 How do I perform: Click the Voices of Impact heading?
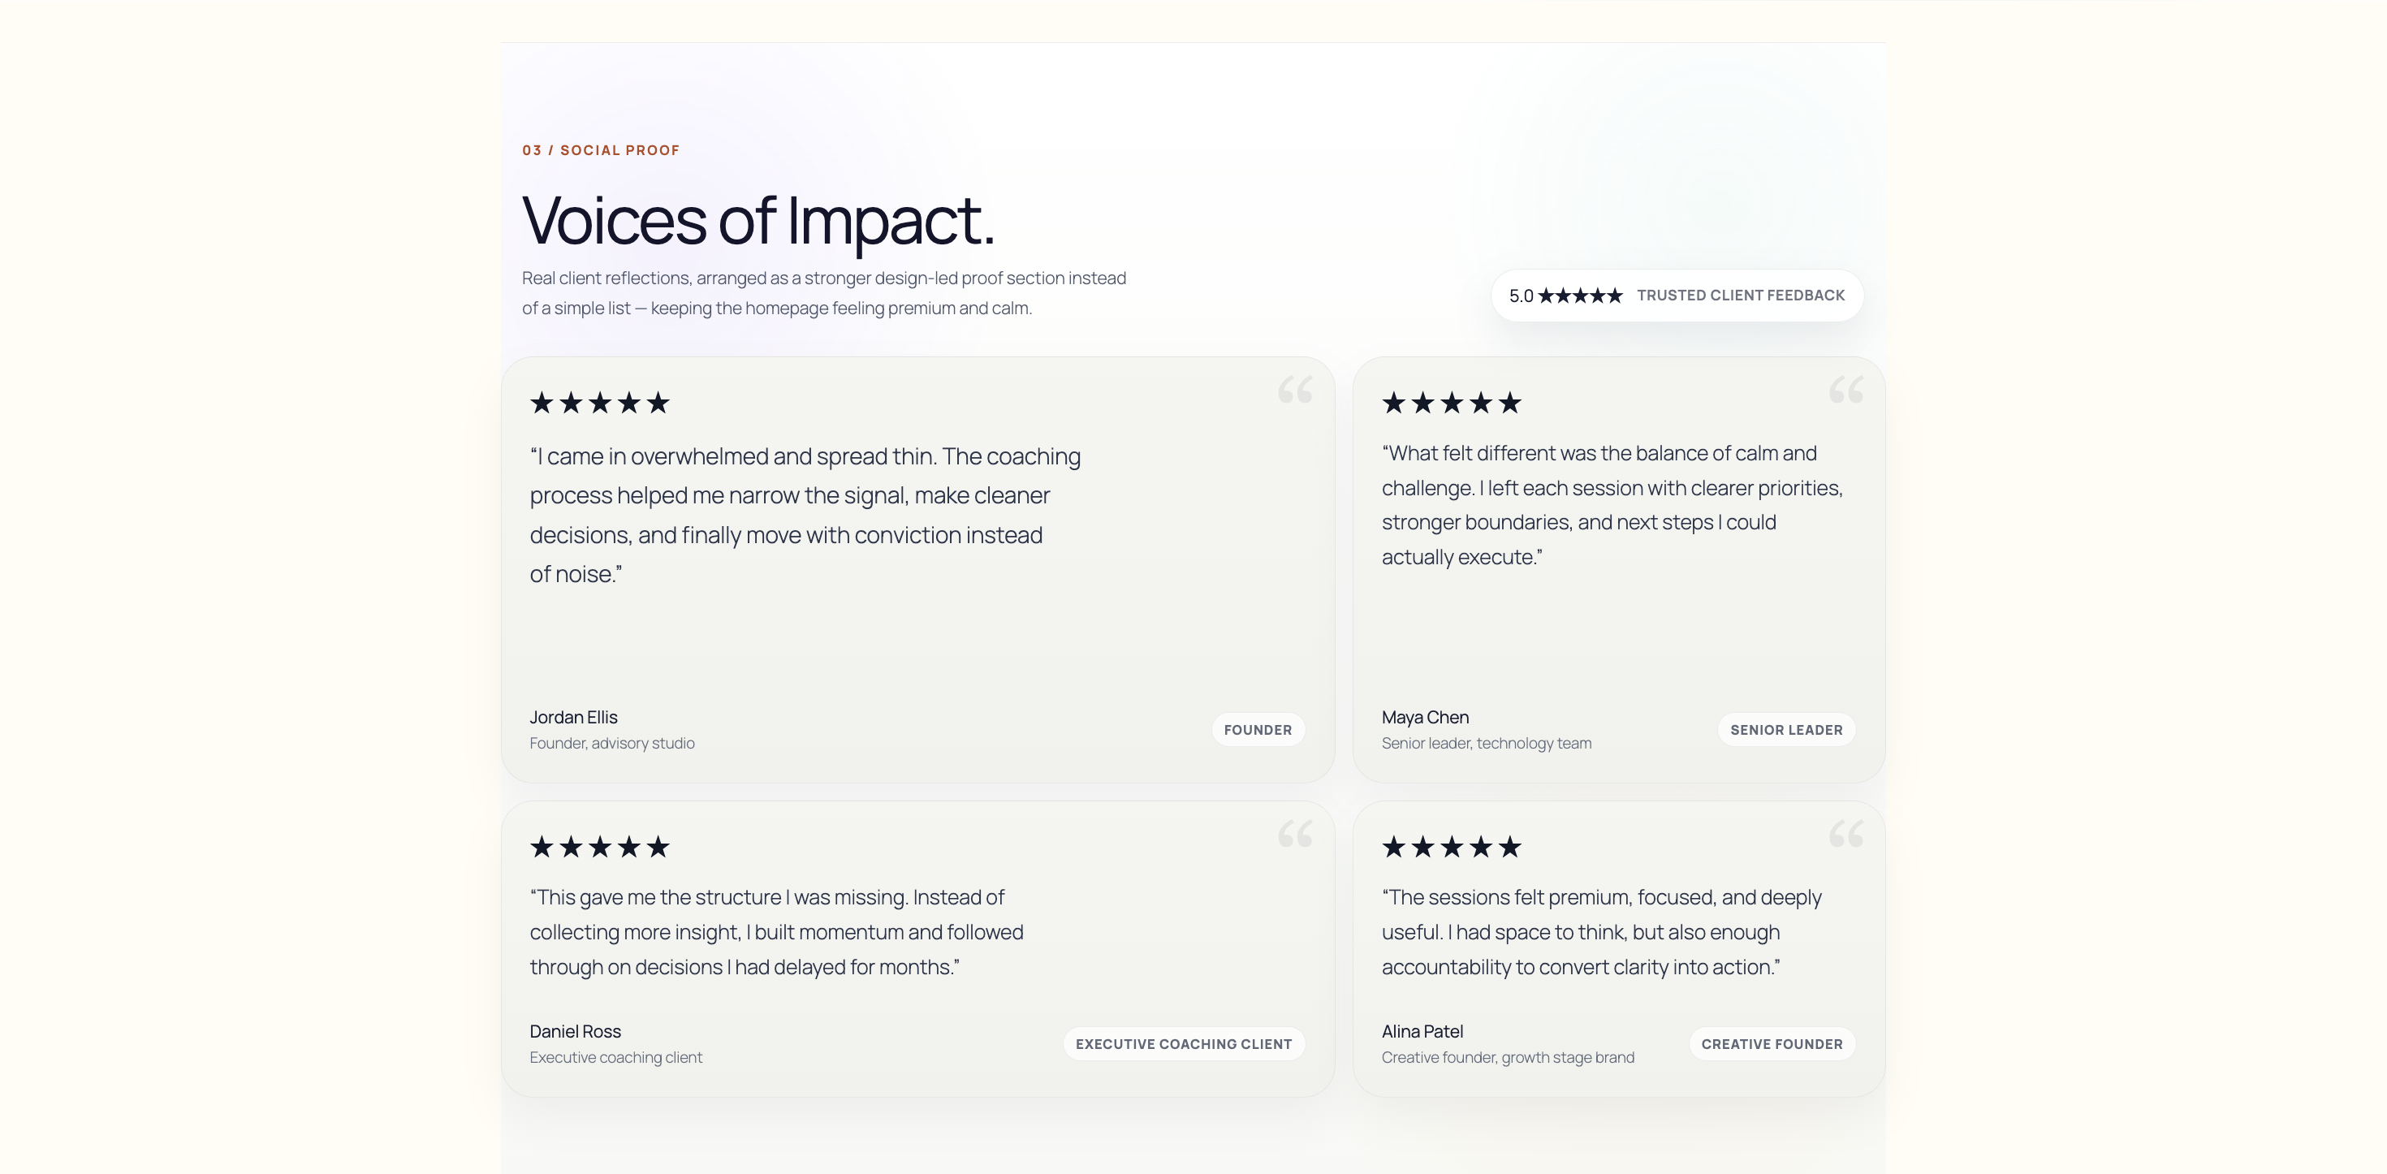pos(758,222)
